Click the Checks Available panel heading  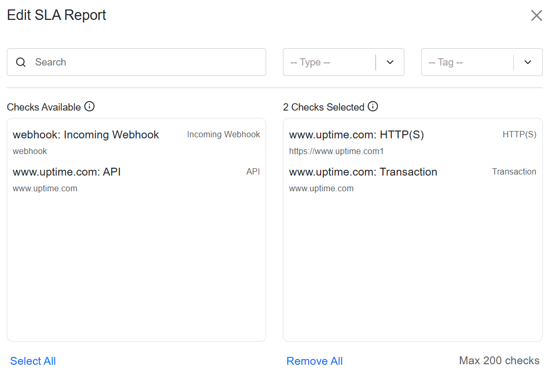43,106
